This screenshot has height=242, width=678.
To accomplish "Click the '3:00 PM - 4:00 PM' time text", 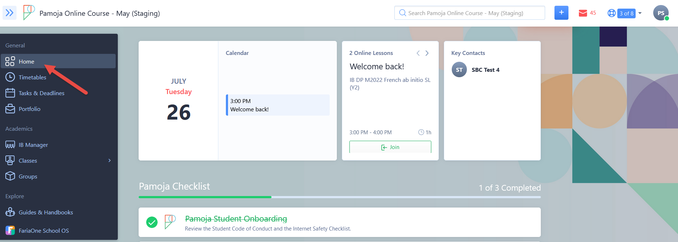I will pyautogui.click(x=370, y=132).
